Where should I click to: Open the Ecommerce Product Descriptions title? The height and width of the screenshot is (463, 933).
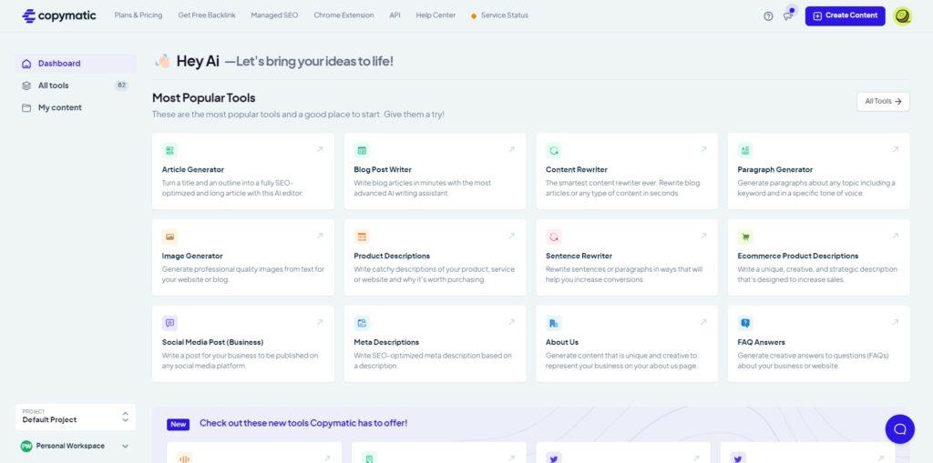coord(798,257)
